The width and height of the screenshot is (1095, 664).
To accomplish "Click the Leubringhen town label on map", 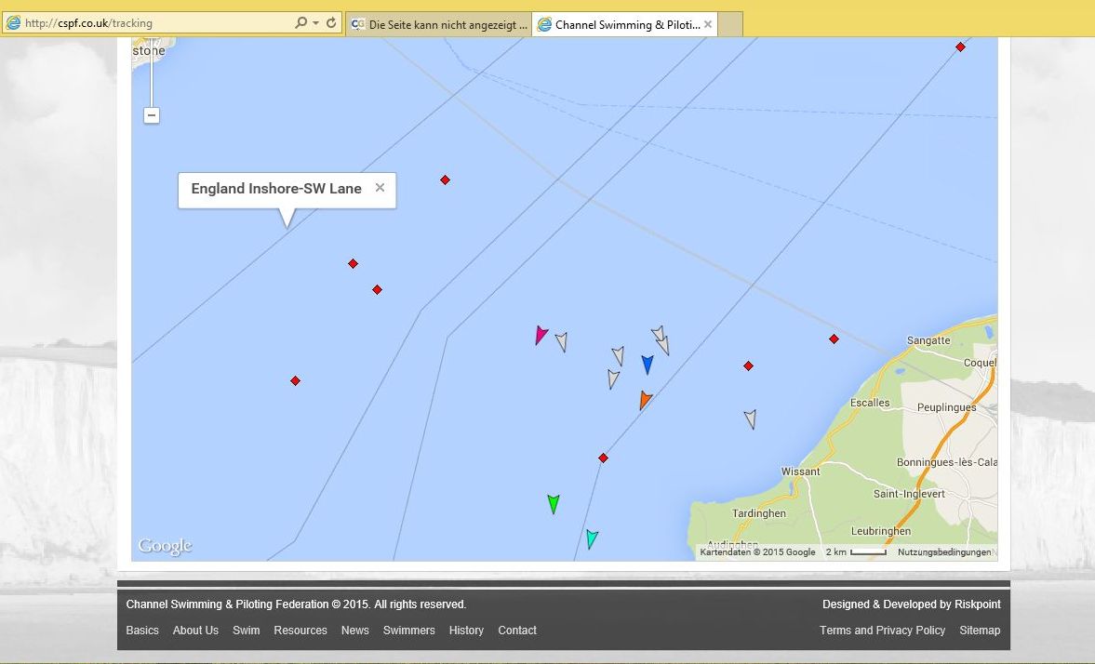I will tap(881, 531).
